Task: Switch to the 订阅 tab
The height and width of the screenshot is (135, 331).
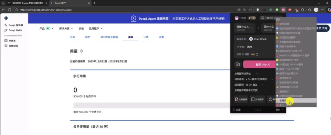Action: pyautogui.click(x=72, y=37)
